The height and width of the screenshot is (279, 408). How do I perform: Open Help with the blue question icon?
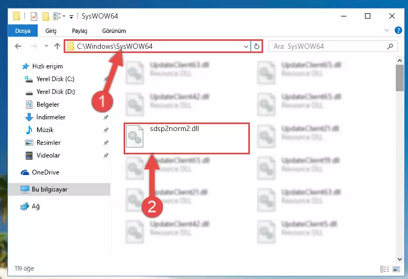pyautogui.click(x=398, y=30)
